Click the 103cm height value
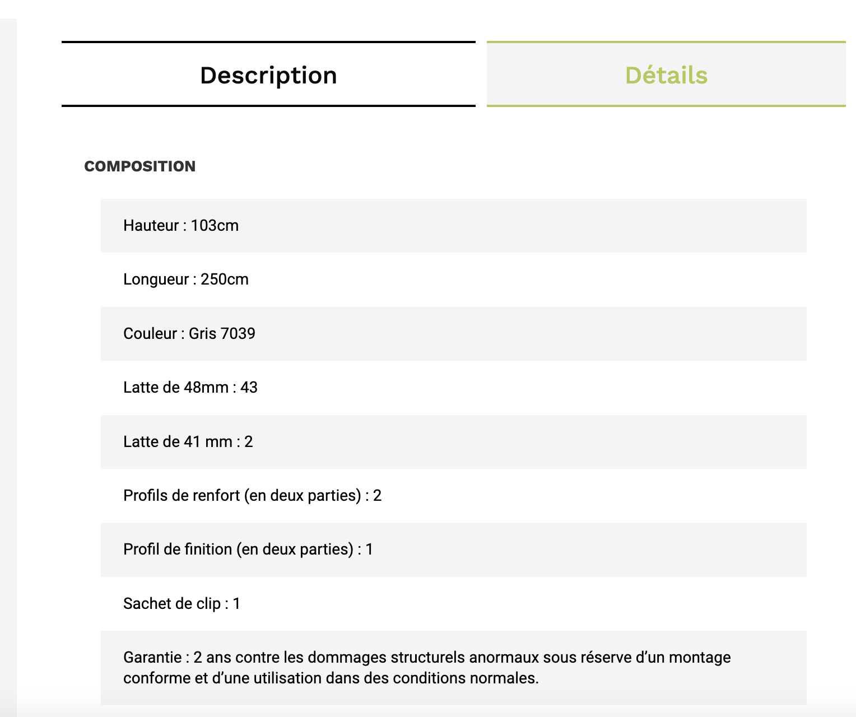The image size is (856, 717). tap(215, 225)
